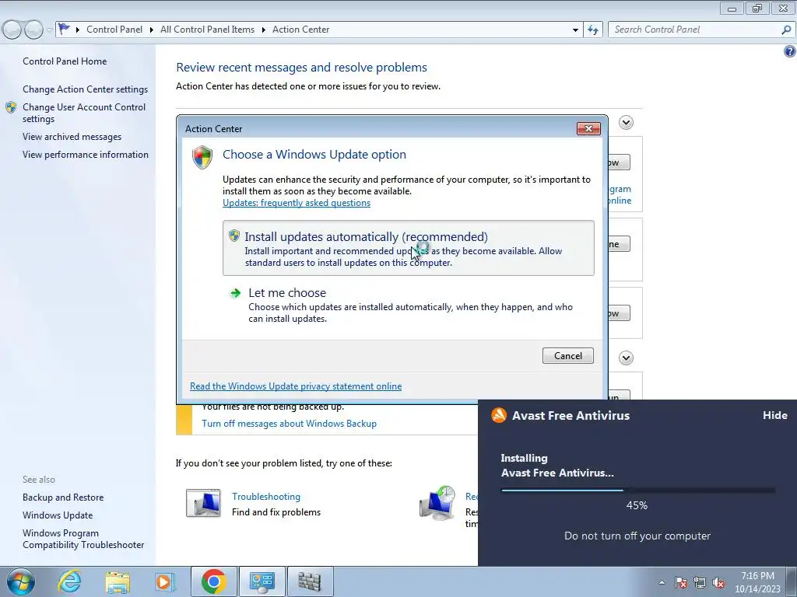Click the Windows Start orb
This screenshot has width=797, height=597.
point(21,581)
